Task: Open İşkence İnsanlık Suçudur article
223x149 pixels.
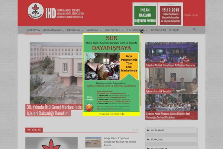Action: (171, 81)
